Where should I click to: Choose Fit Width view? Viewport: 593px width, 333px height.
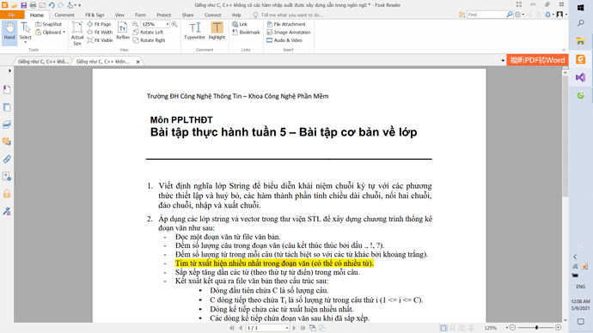pyautogui.click(x=100, y=33)
